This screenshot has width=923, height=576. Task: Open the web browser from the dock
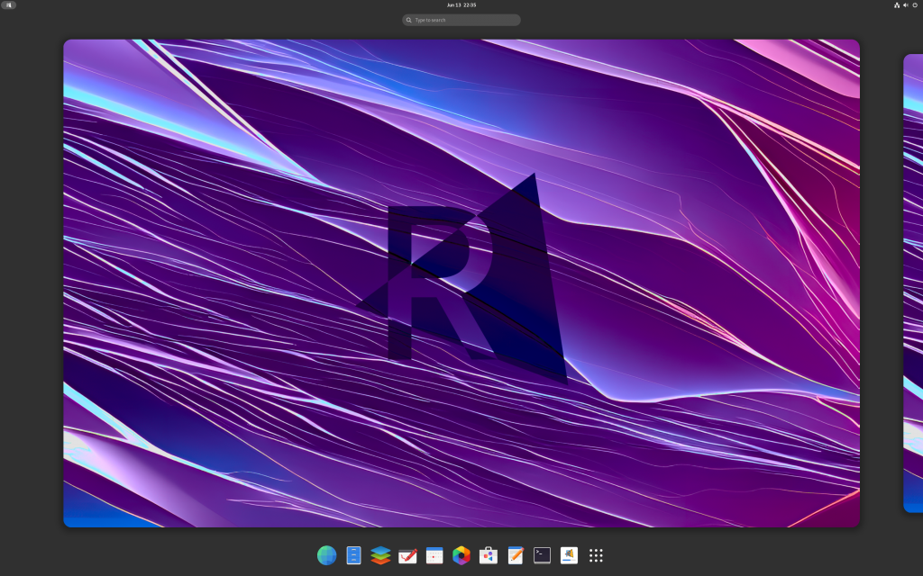[325, 555]
